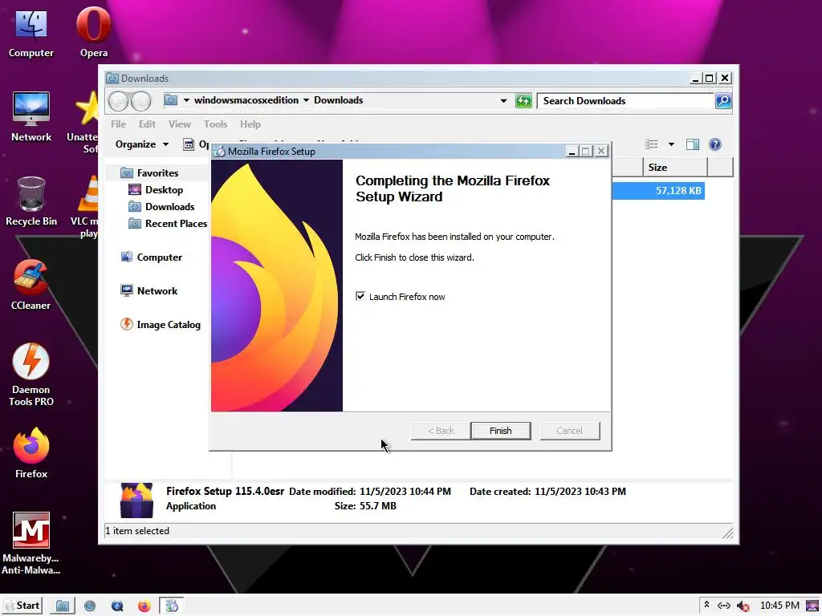Click the third quick-launch globe taskbar icon
The height and width of the screenshot is (616, 822).
117,606
